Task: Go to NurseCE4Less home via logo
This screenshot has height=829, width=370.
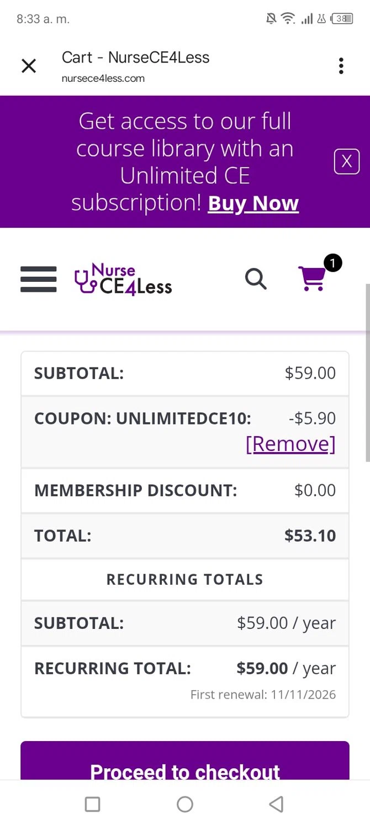Action: coord(123,280)
